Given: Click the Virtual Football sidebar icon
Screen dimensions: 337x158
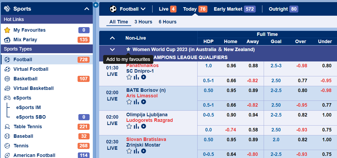Looking at the screenshot, I should click(7, 69).
